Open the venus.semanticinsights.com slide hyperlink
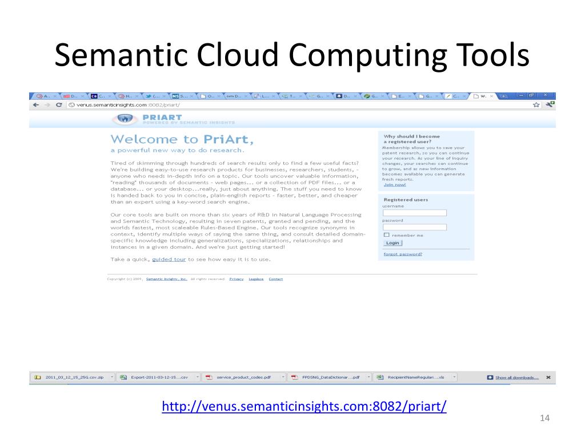This screenshot has height=438, width=585. [x=304, y=406]
